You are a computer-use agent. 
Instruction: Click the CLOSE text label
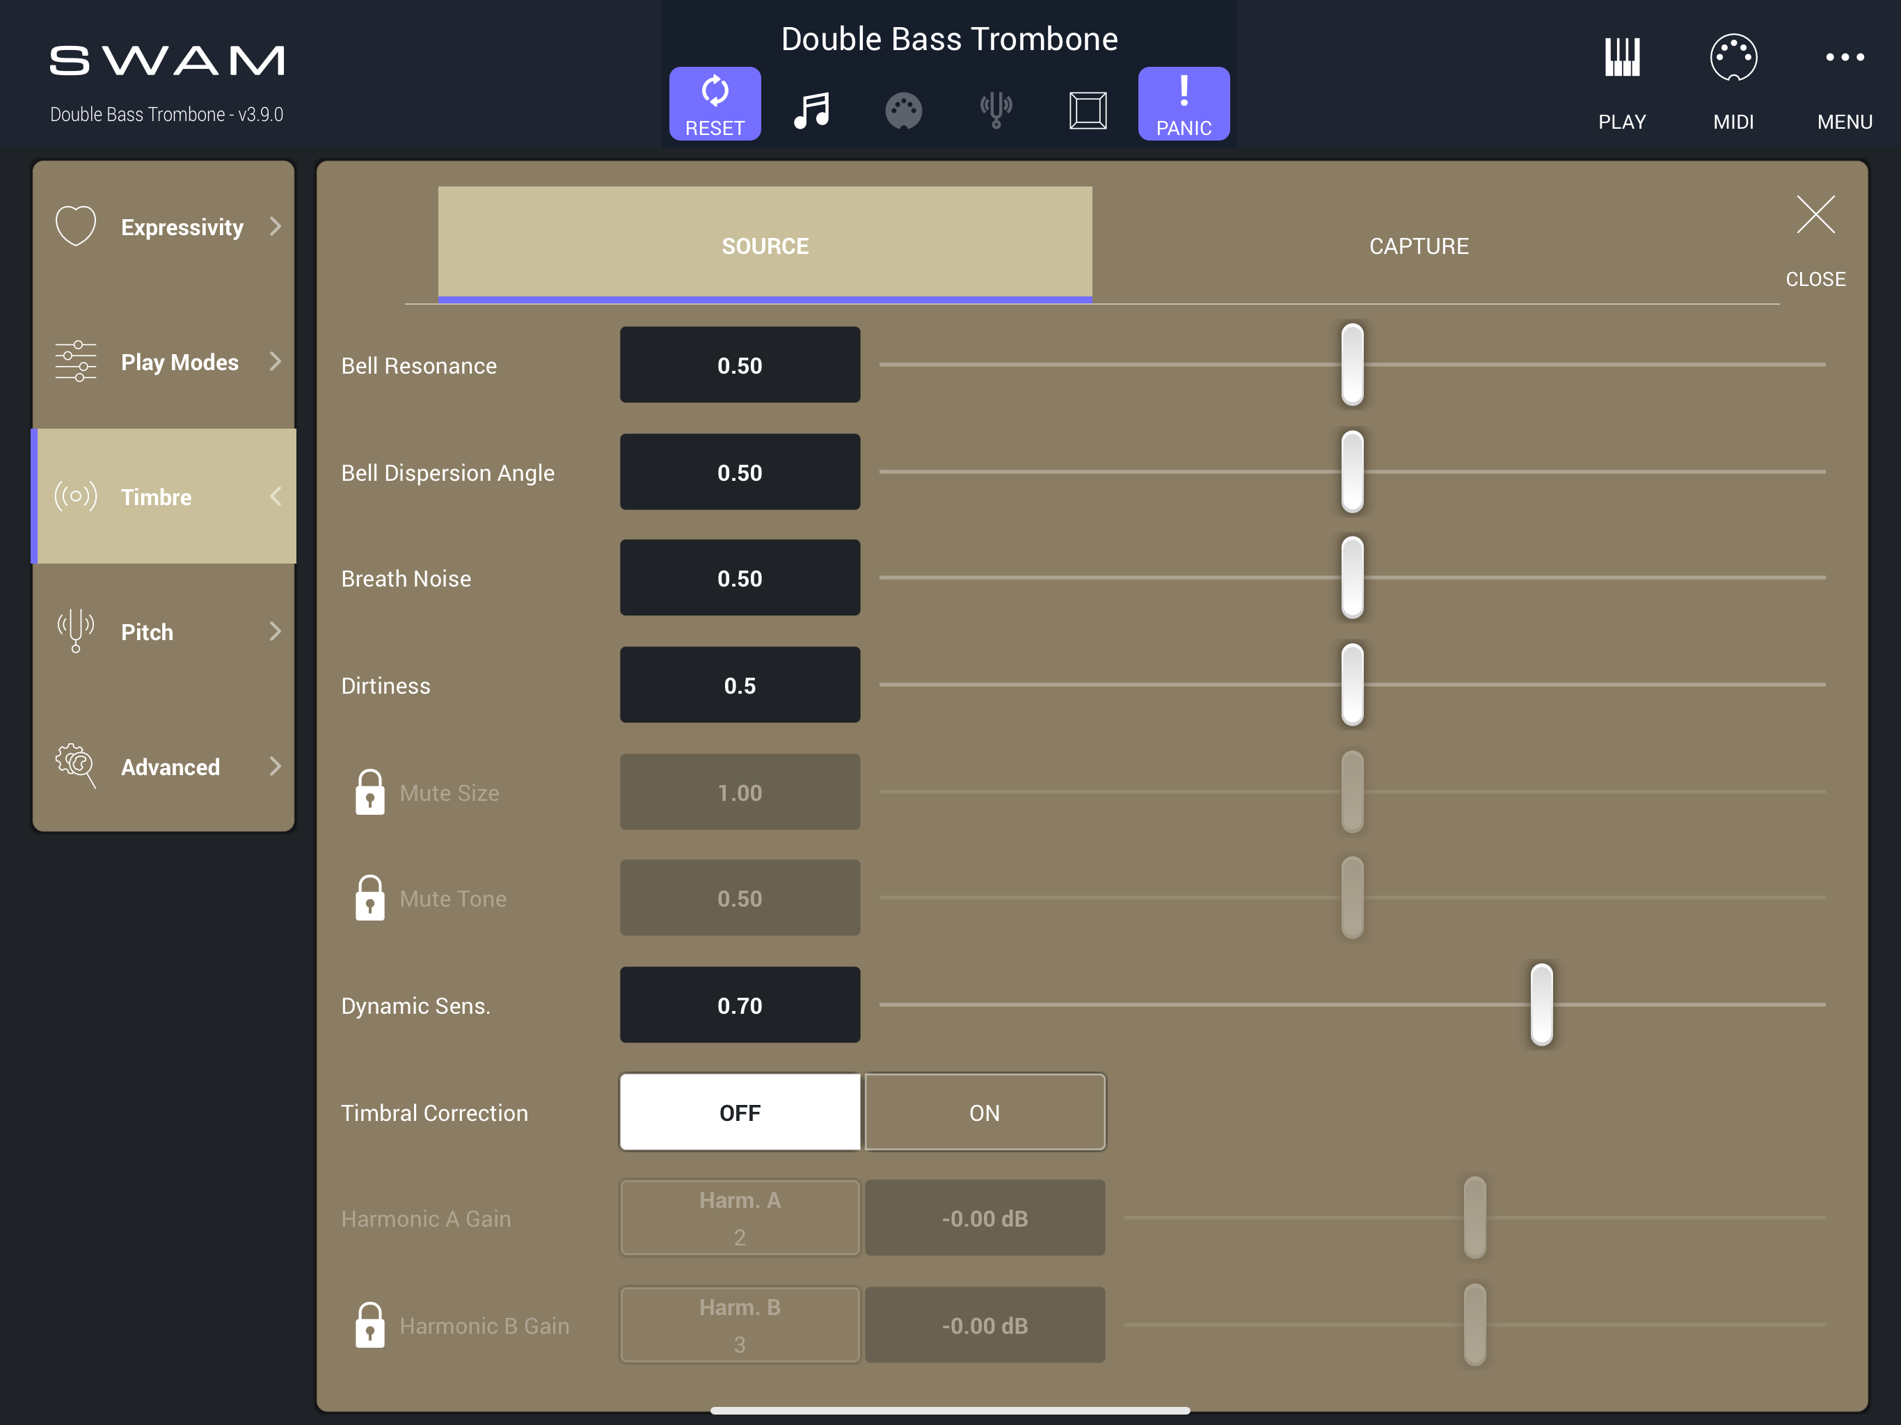(1815, 278)
